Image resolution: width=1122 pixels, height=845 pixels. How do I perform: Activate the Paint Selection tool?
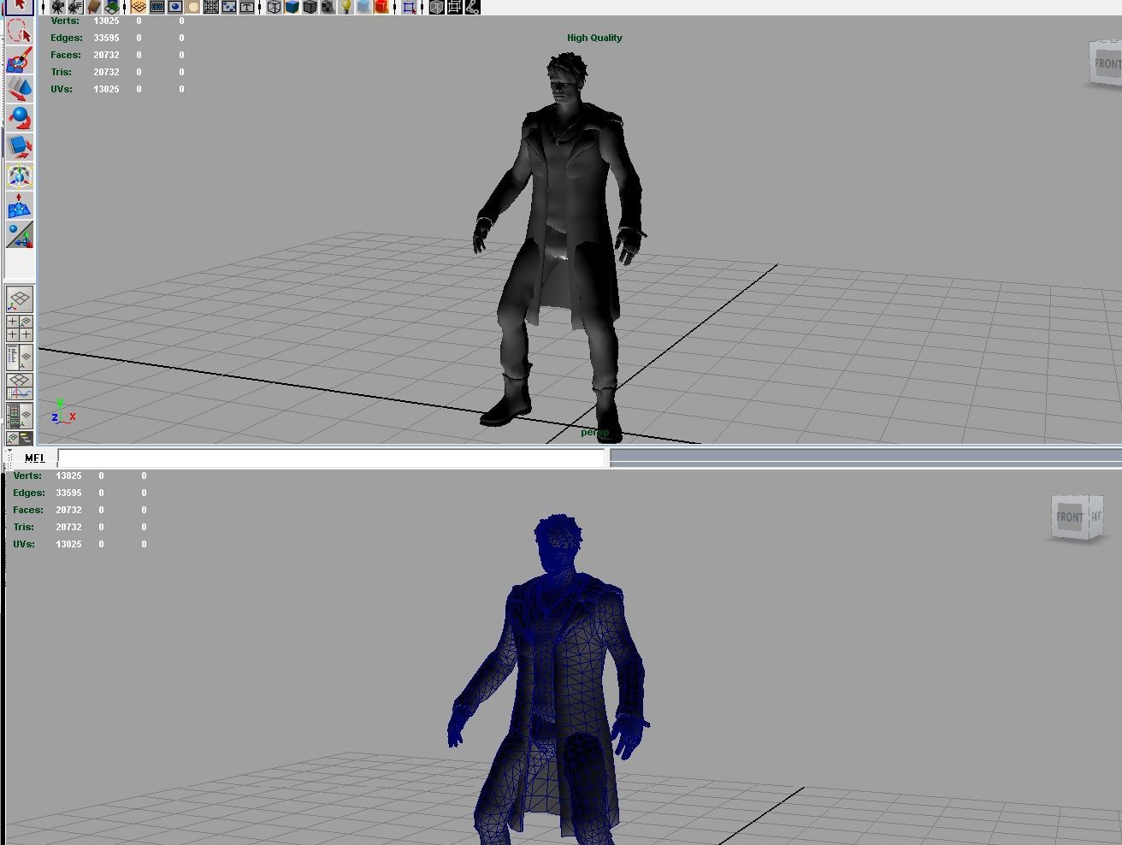pyautogui.click(x=19, y=61)
